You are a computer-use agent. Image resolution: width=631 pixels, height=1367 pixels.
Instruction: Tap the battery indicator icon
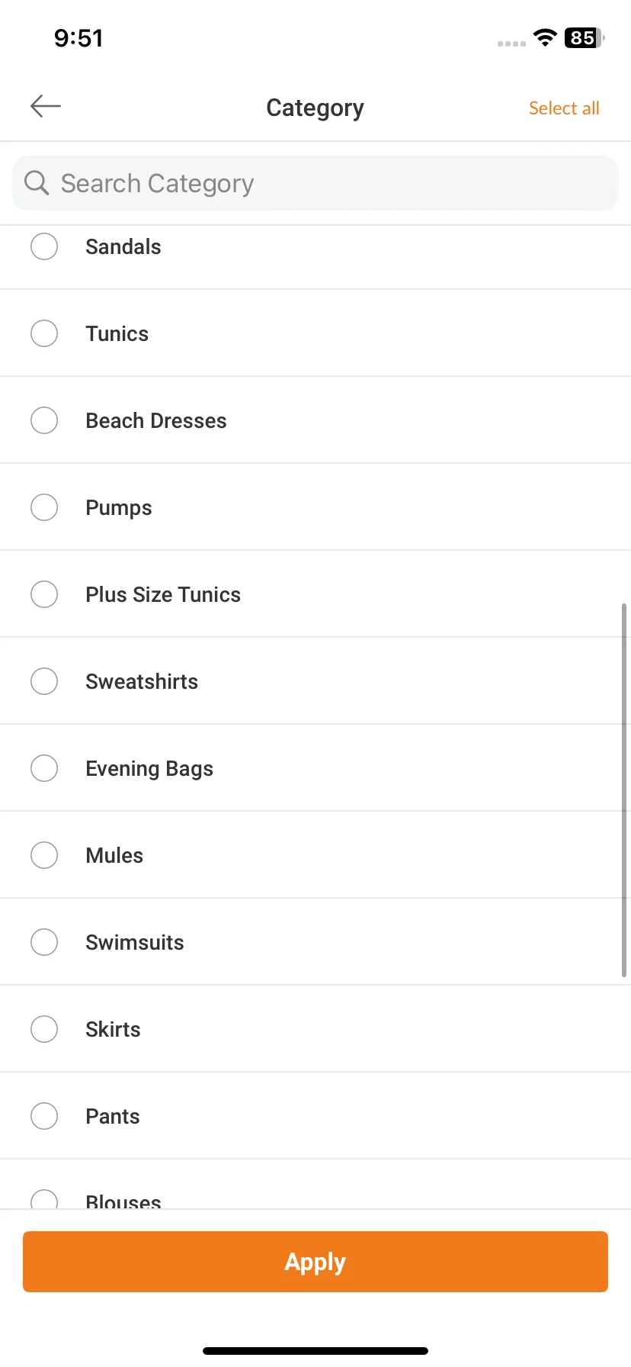[x=585, y=37]
